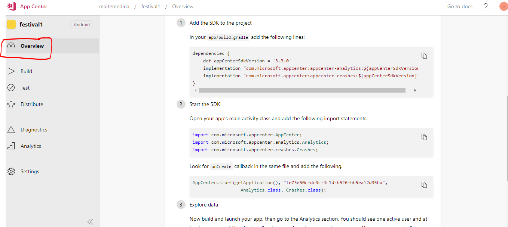Click the code scrollbar right arrow

pos(415,90)
